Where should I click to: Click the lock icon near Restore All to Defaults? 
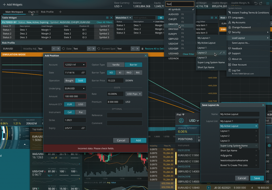tap(142, 49)
